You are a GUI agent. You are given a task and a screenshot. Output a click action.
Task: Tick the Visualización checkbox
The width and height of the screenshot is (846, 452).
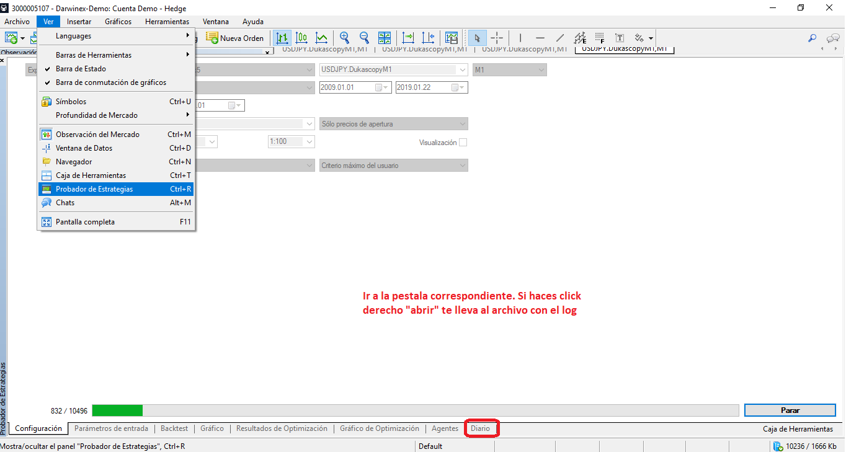(x=463, y=142)
